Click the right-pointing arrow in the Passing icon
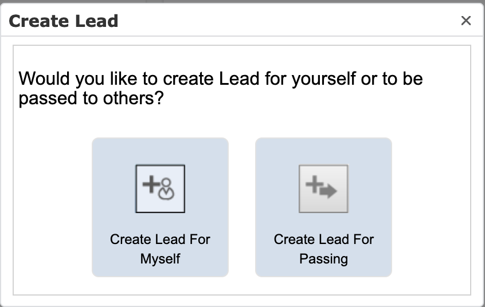Viewport: 485px width, 307px height. pyautogui.click(x=328, y=191)
